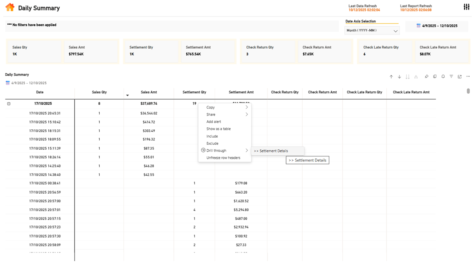Expand the Drill through submenu arrow
This screenshot has width=472, height=263.
(x=247, y=151)
